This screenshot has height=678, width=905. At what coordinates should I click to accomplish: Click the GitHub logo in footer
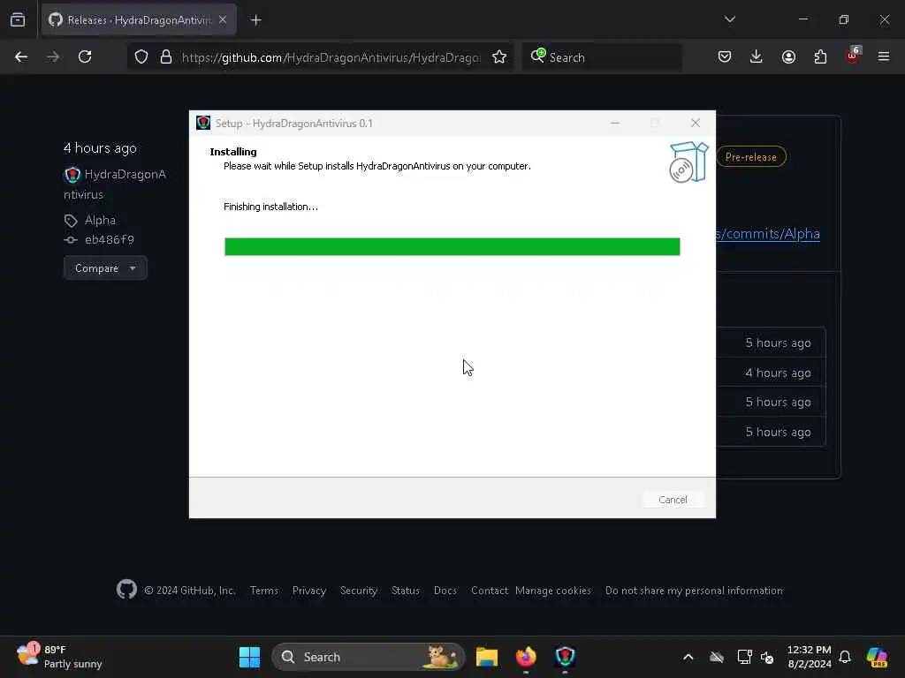point(126,589)
